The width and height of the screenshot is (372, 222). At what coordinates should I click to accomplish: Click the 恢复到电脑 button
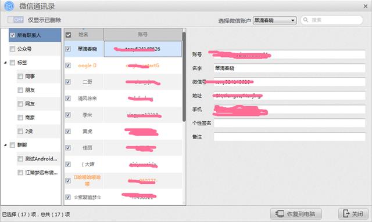pos(296,214)
